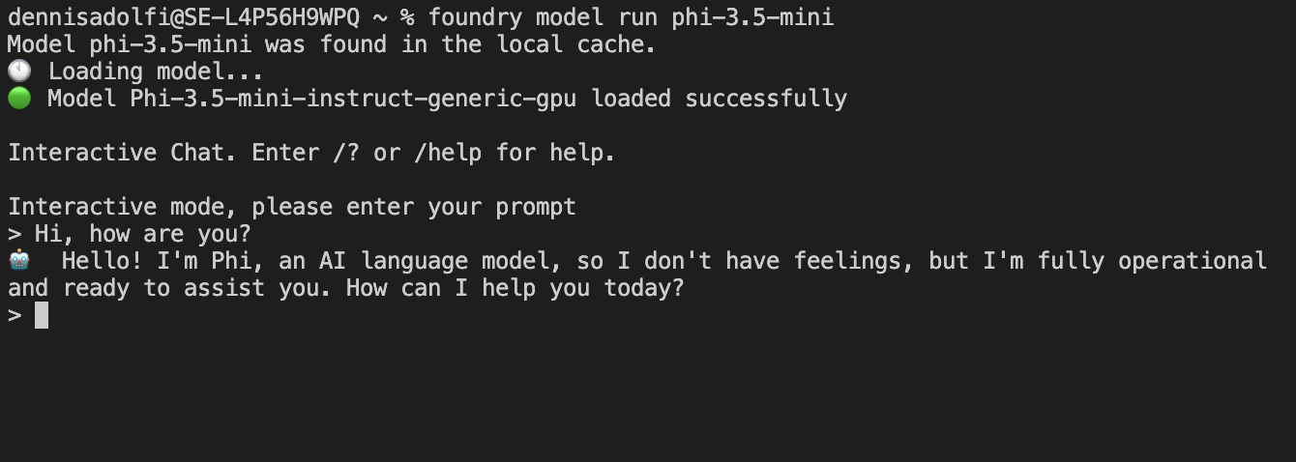
Task: Click the empty prompt arrow on last line
Action: coord(15,315)
